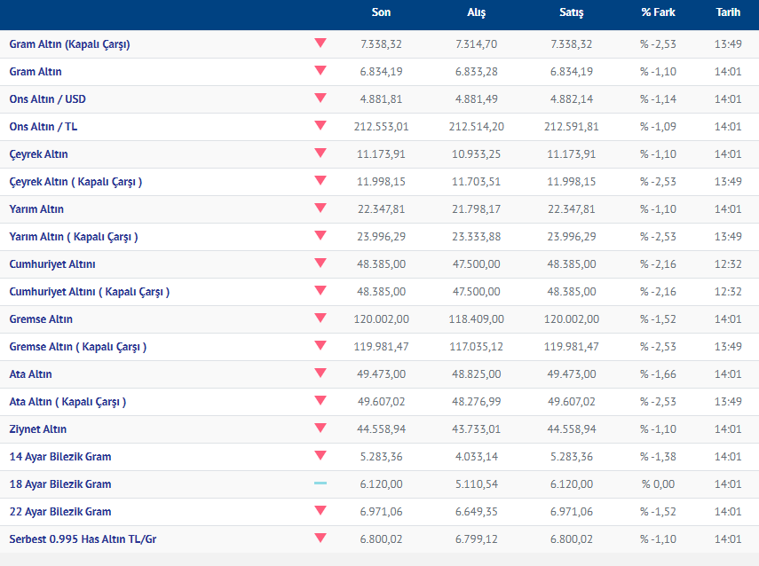Click the red arrow for Gremse Altın
Viewport: 759px width, 566px height.
pyautogui.click(x=320, y=318)
